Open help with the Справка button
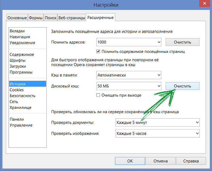 coord(191,161)
